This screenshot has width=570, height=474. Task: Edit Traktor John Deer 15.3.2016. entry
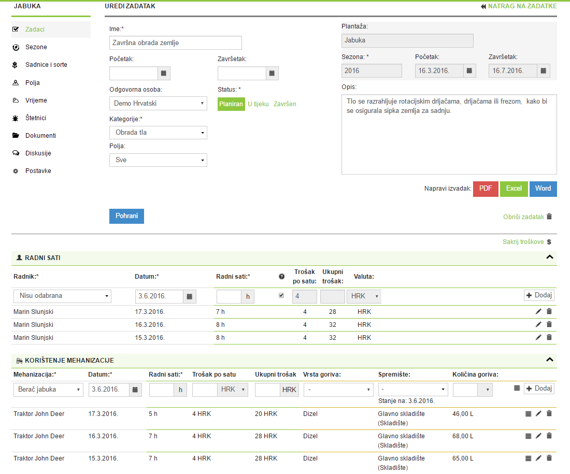(538, 458)
